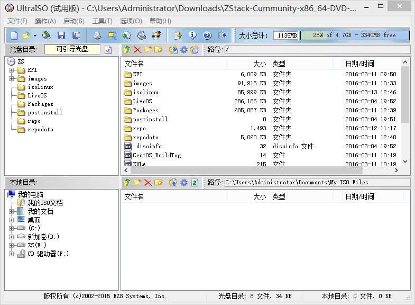Open the 文件(F) menu
Screen dimensions: 415x305
[x=17, y=21]
